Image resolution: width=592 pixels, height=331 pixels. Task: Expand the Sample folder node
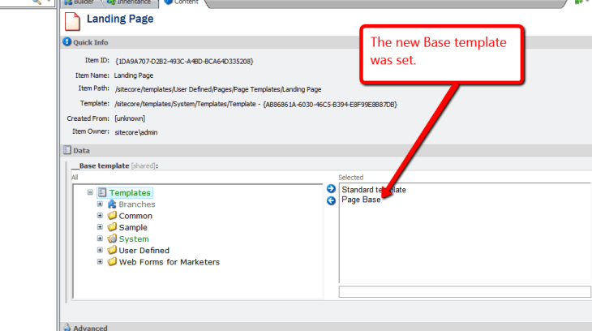pyautogui.click(x=100, y=227)
